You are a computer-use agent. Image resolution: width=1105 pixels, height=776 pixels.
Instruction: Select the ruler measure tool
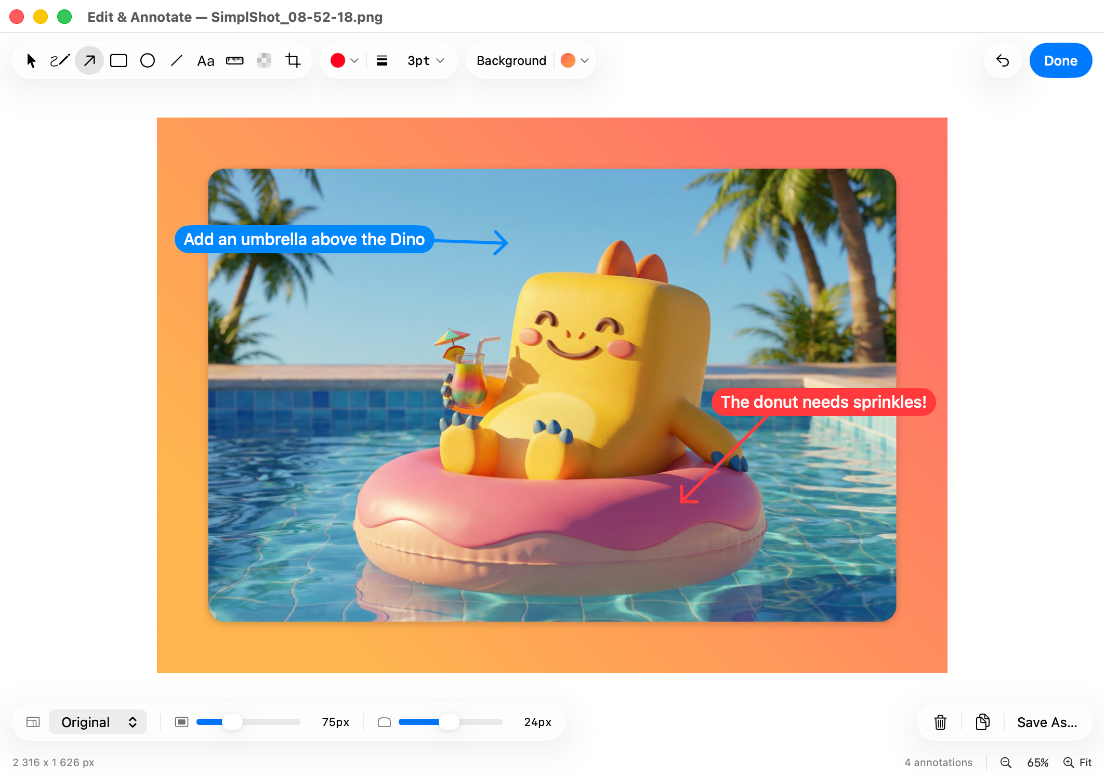[x=235, y=61]
